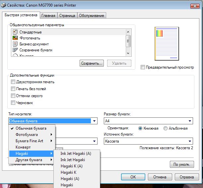203x188 pixels.
Task: Expand the Бумага Fine Art submenu
Action: [x=32, y=141]
